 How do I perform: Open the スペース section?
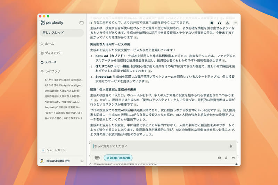[x=49, y=62]
